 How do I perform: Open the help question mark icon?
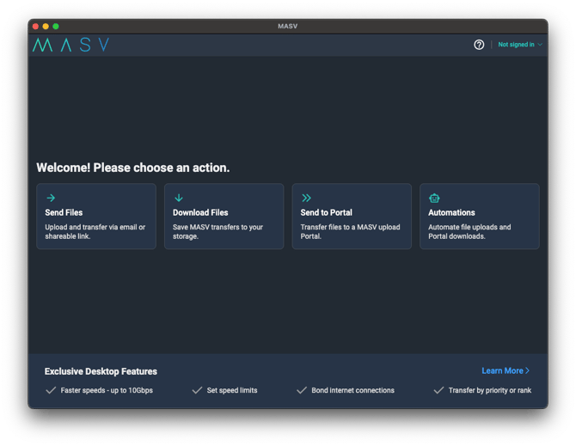tap(479, 45)
